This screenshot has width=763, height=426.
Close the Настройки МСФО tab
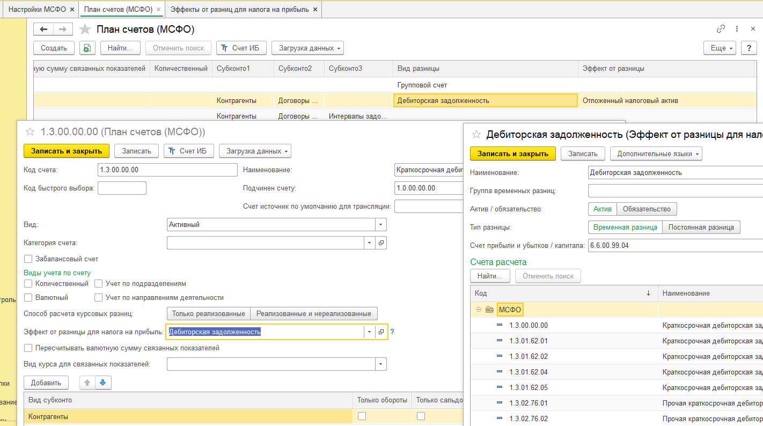pos(72,10)
